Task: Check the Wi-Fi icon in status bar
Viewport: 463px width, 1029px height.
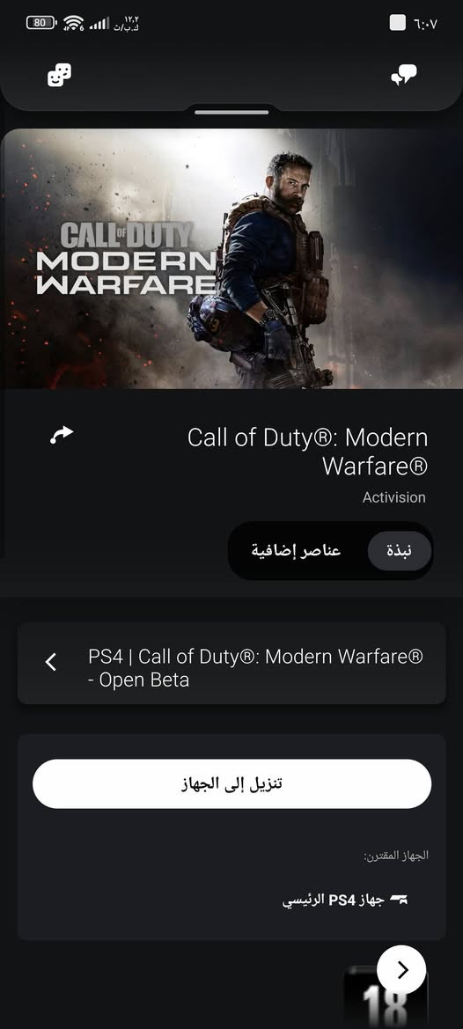Action: coord(74,24)
